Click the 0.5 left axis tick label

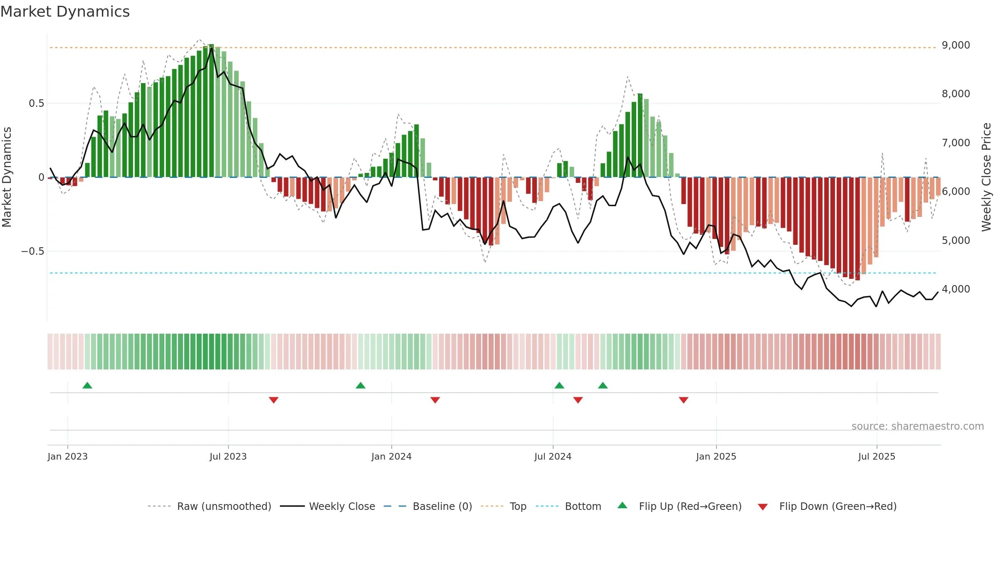(x=37, y=103)
